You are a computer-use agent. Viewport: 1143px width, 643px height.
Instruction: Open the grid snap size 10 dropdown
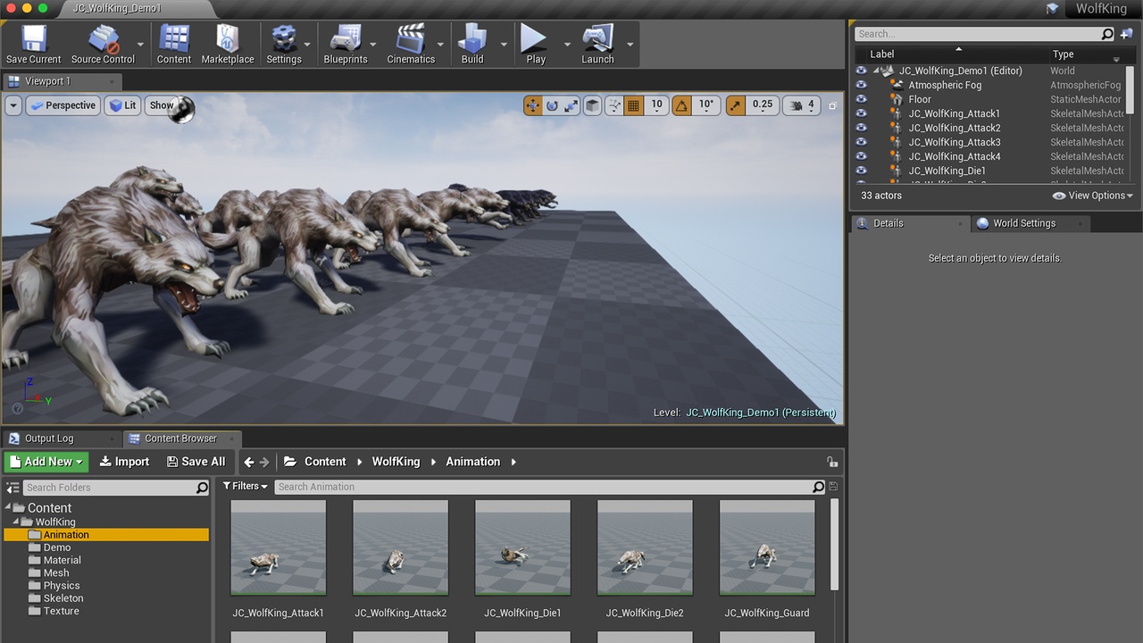tap(656, 105)
